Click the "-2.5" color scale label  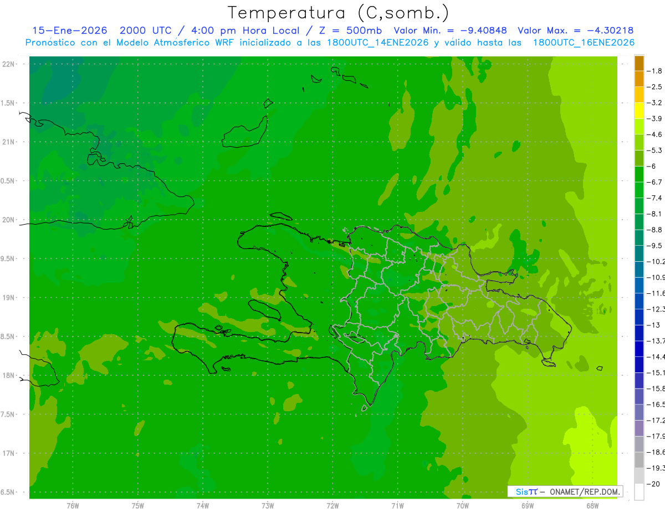click(x=654, y=87)
